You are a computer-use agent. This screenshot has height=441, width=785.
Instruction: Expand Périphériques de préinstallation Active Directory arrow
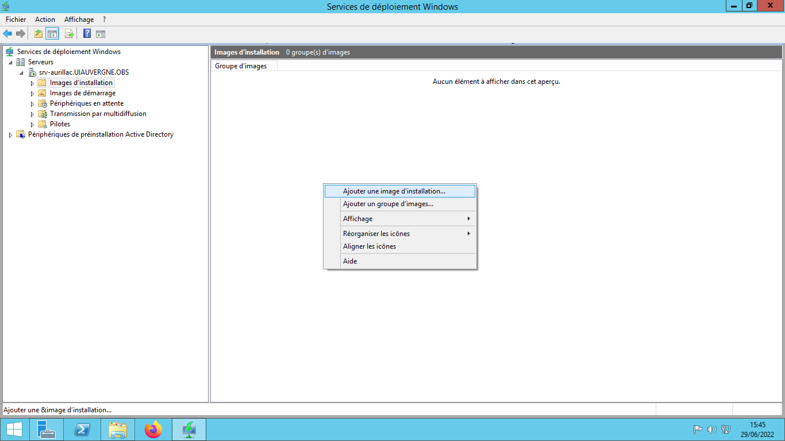10,135
